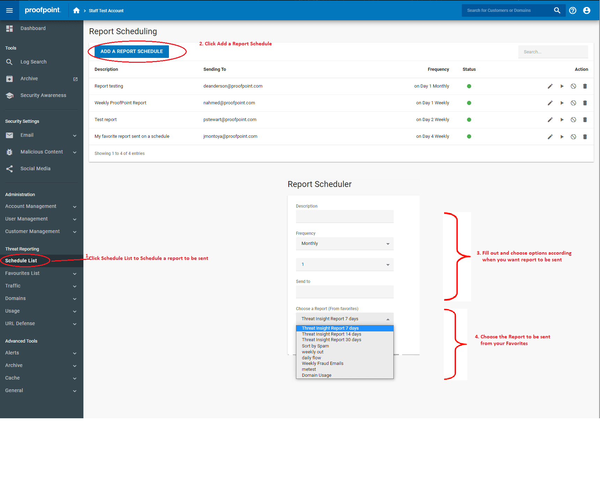Open the Log Search tool
The height and width of the screenshot is (487, 600).
click(33, 62)
